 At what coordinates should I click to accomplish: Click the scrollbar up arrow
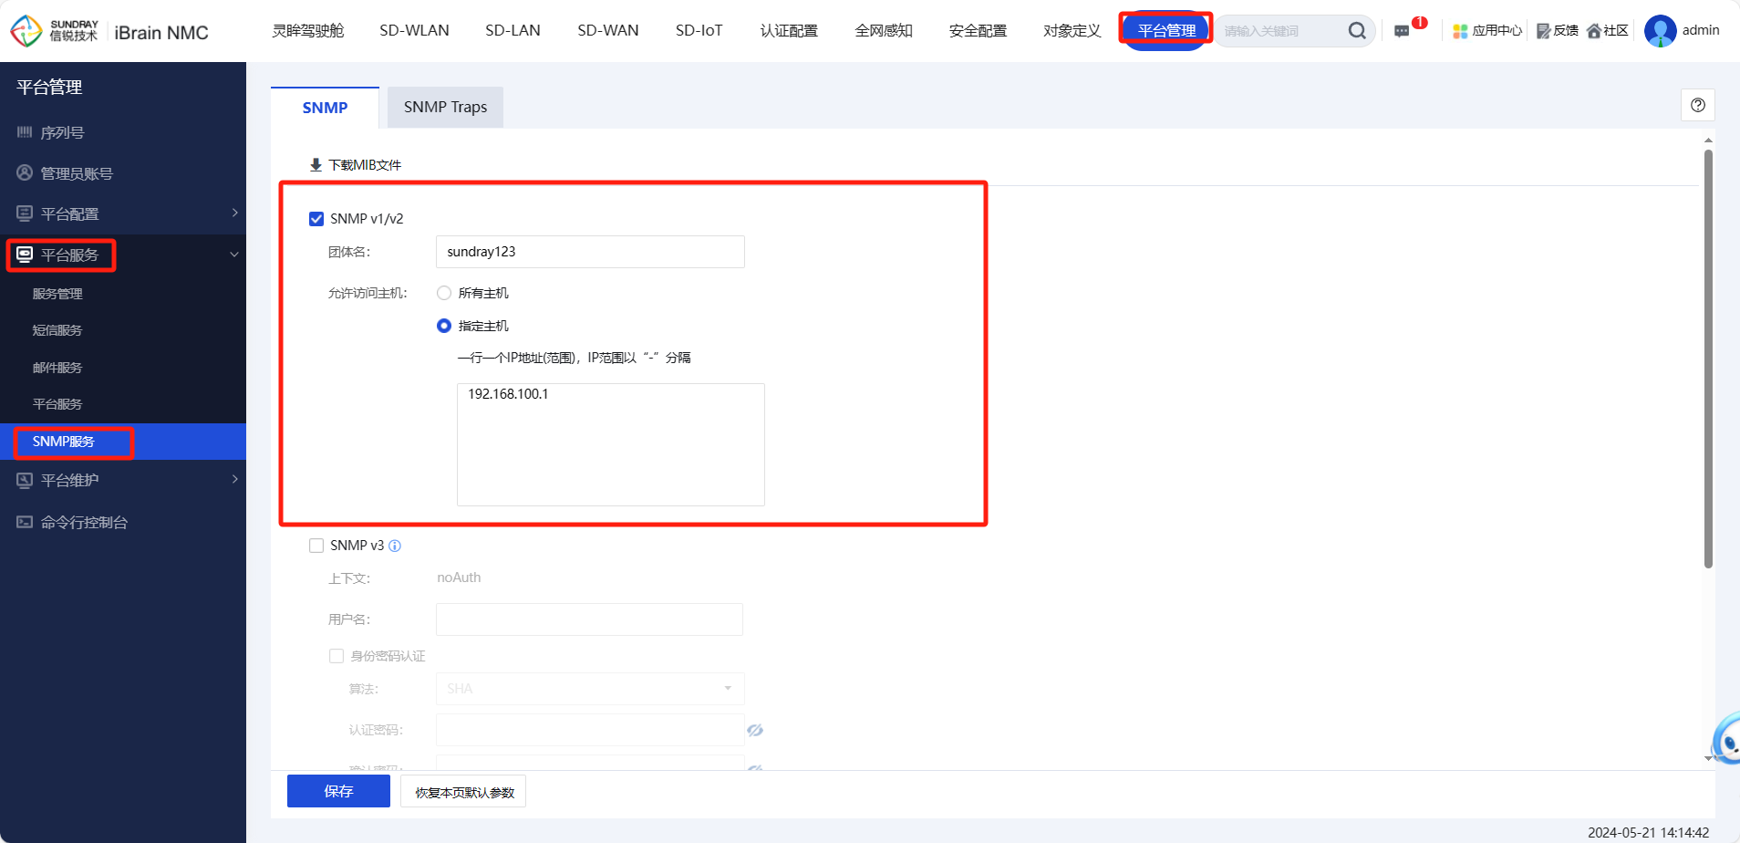tap(1708, 140)
